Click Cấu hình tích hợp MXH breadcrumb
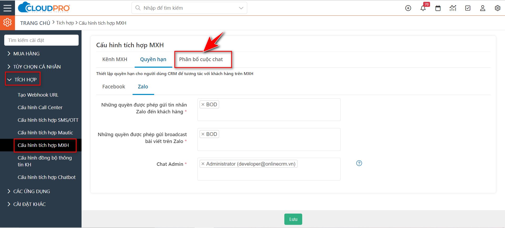Image resolution: width=505 pixels, height=228 pixels. point(103,23)
